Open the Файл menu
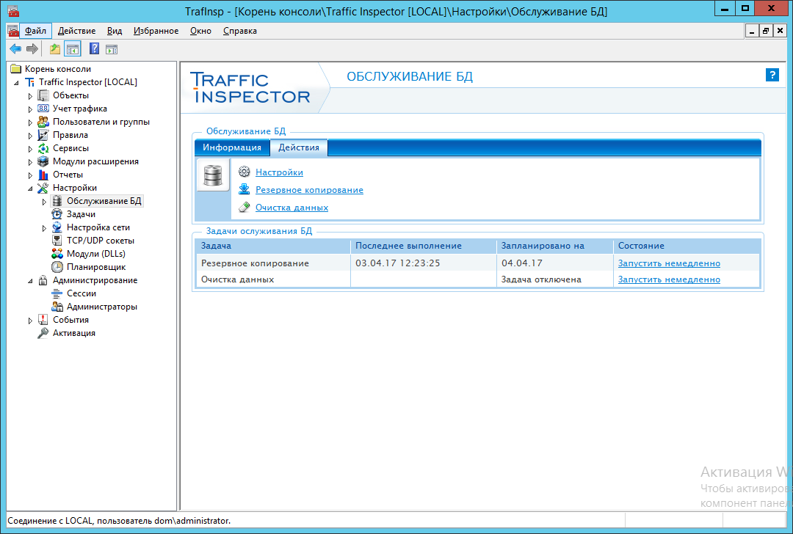Image resolution: width=793 pixels, height=534 pixels. [35, 31]
